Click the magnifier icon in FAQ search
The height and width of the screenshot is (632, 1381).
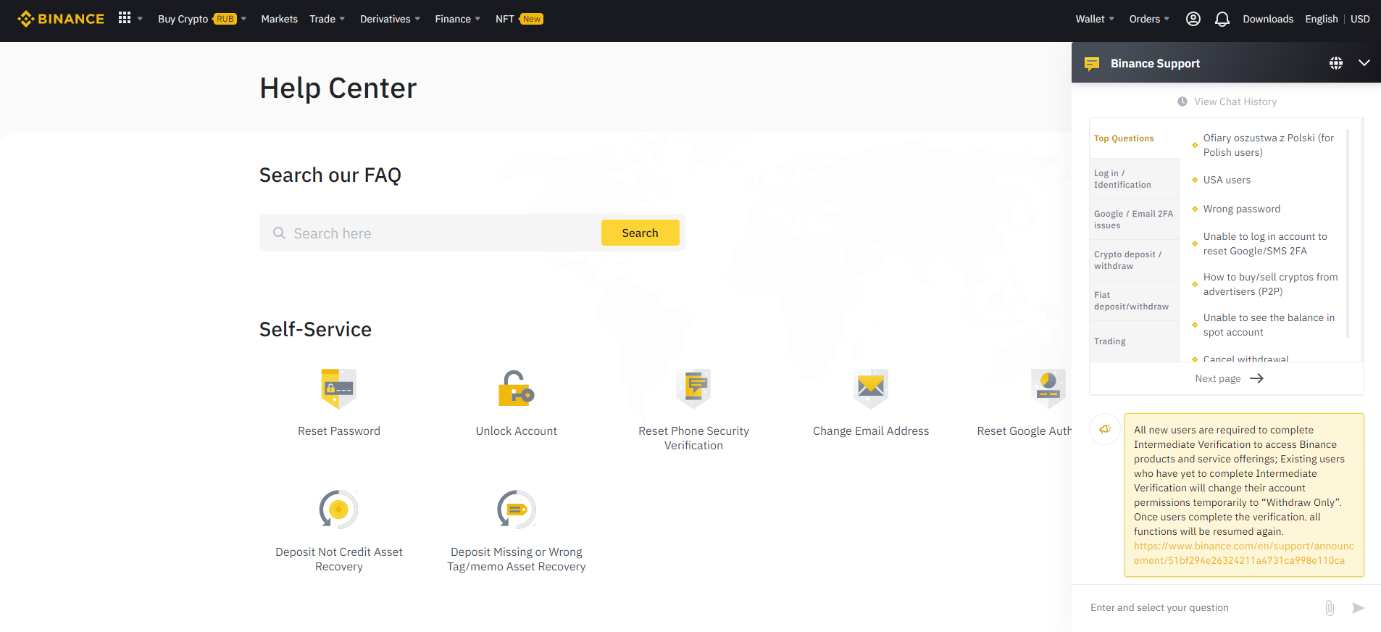click(x=279, y=233)
